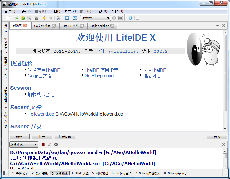Click the 打开目录 button
This screenshot has width=230, height=179.
(65, 137)
